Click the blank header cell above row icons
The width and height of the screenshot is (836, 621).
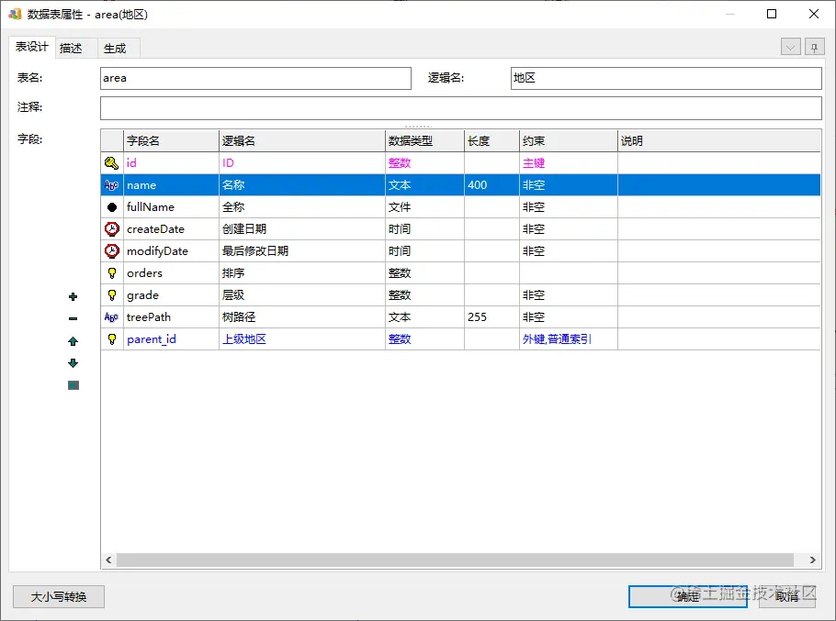[x=112, y=141]
